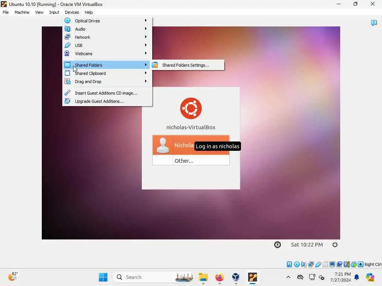The width and height of the screenshot is (382, 286).
Task: Click the Sat 10:22 PM clock
Action: pos(307,245)
